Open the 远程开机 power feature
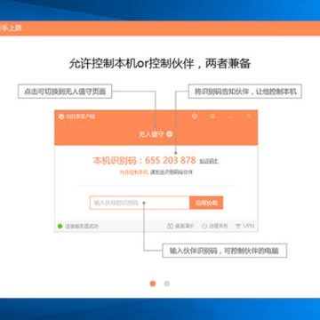Viewport: 320px width, 320px height. click(x=215, y=226)
